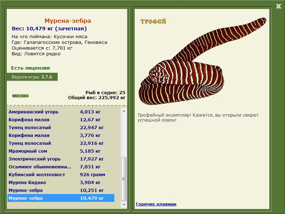Select Корифена малая weighing 12,67 кг
The width and height of the screenshot is (285, 214).
pyautogui.click(x=61, y=120)
